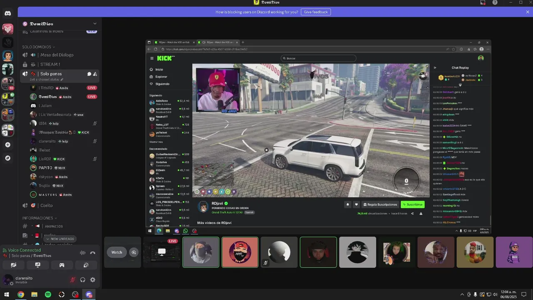Click Kick Suscribirse button in stream

[413, 205]
